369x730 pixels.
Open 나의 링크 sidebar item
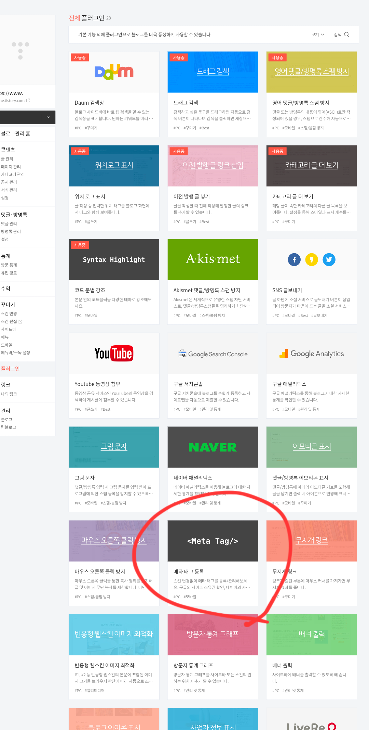[x=9, y=394]
